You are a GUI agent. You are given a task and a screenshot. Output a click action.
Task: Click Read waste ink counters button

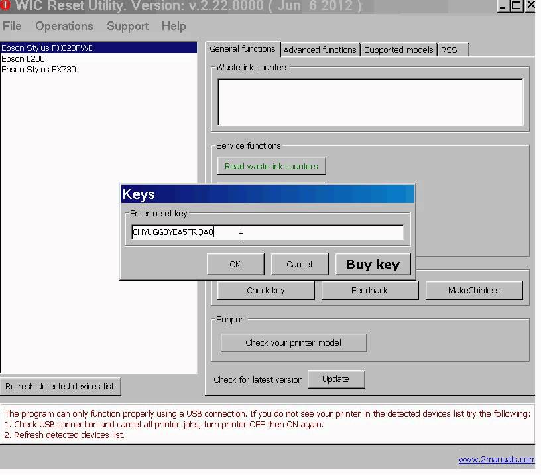click(x=271, y=166)
